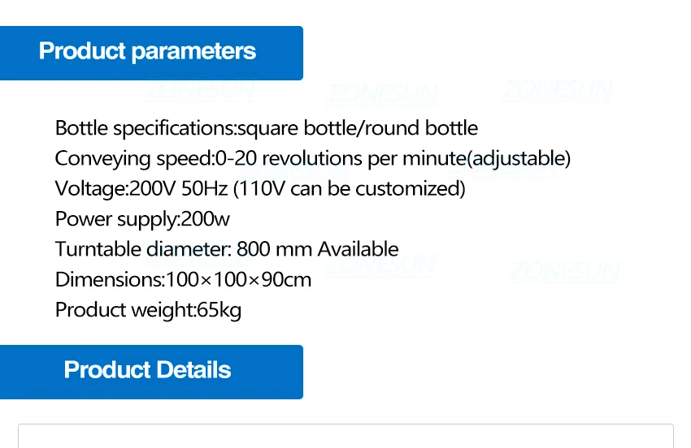691x448 pixels.
Task: Select the Dimensions label
Action: click(x=109, y=280)
